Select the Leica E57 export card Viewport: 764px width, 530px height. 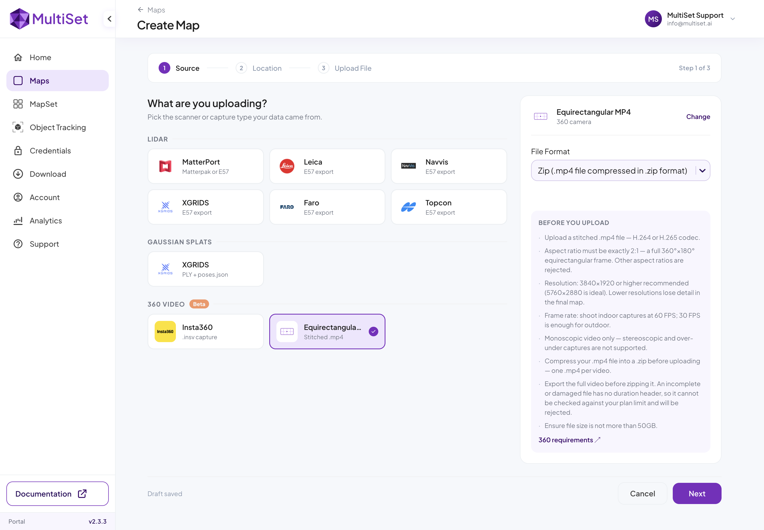tap(327, 166)
